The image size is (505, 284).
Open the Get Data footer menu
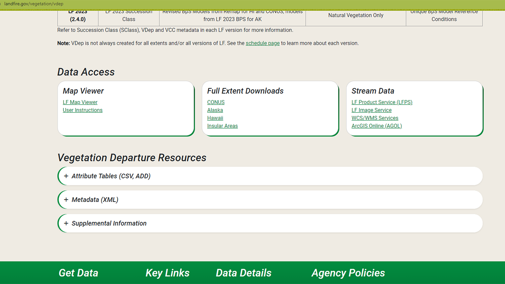pyautogui.click(x=78, y=273)
